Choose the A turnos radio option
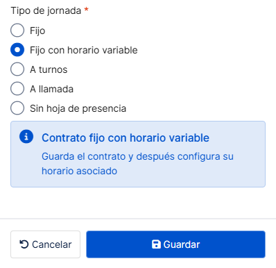The width and height of the screenshot is (276, 268). (17, 69)
